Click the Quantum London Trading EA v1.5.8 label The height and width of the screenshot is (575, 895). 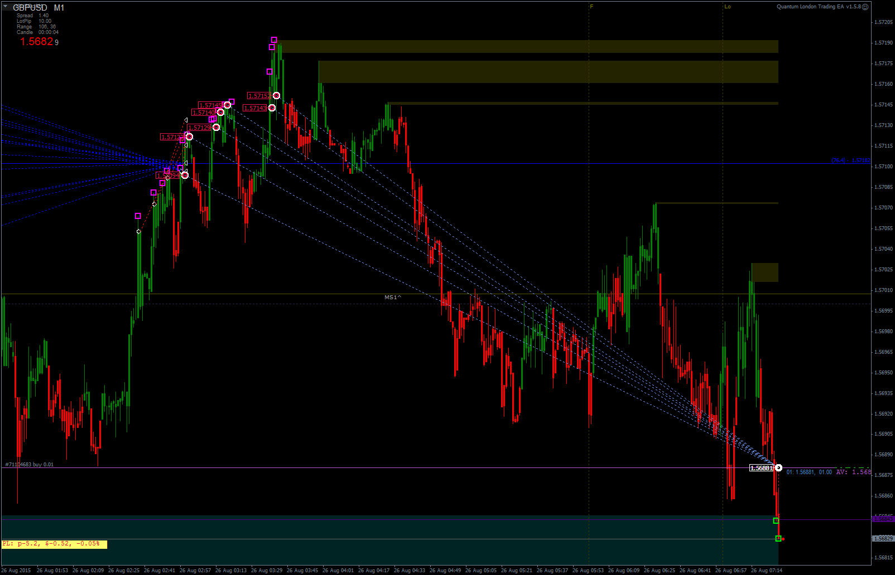click(819, 7)
